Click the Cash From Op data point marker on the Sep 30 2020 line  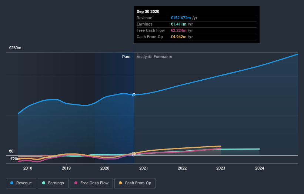point(134,153)
